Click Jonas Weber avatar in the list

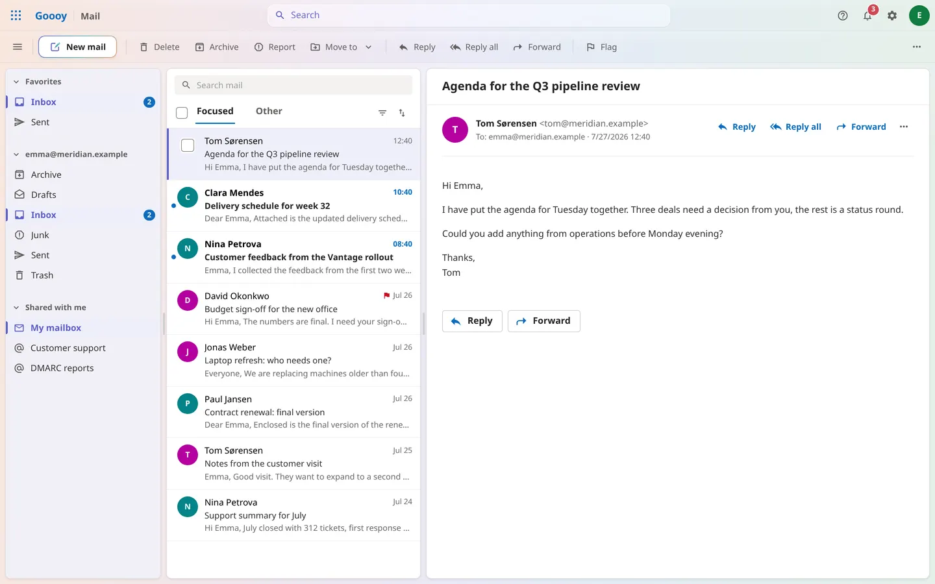pos(188,352)
